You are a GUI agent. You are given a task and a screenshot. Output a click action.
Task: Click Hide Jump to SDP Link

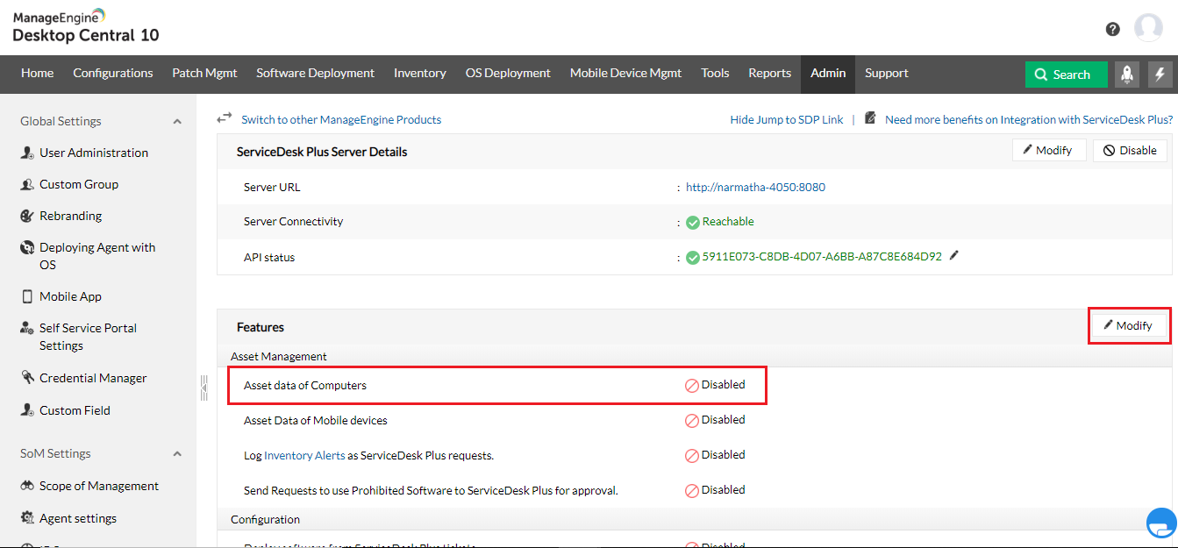coord(786,120)
